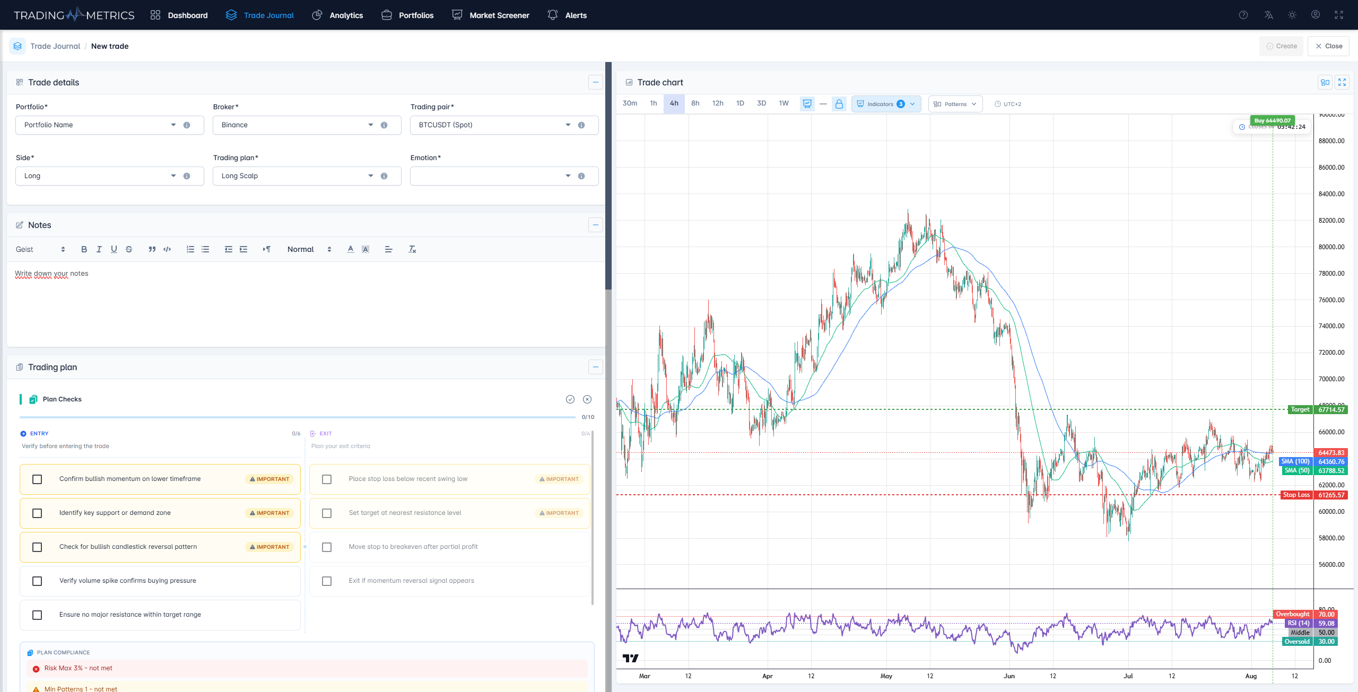The height and width of the screenshot is (692, 1358).
Task: Collapse the Trade details section
Action: click(x=596, y=82)
